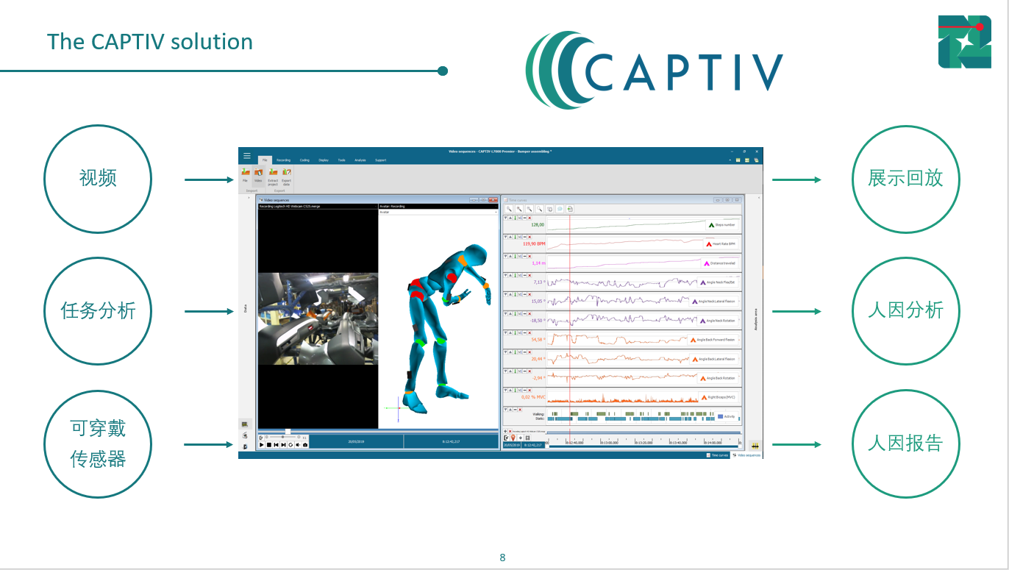Toggle the volume speaker button
Screen dimensions: 1009x570
click(x=298, y=445)
